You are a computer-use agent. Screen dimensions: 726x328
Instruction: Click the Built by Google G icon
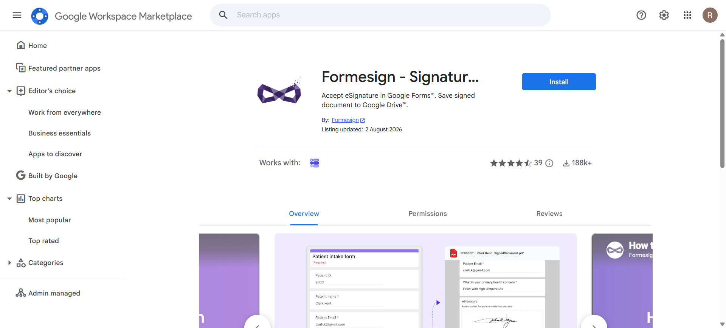point(21,176)
